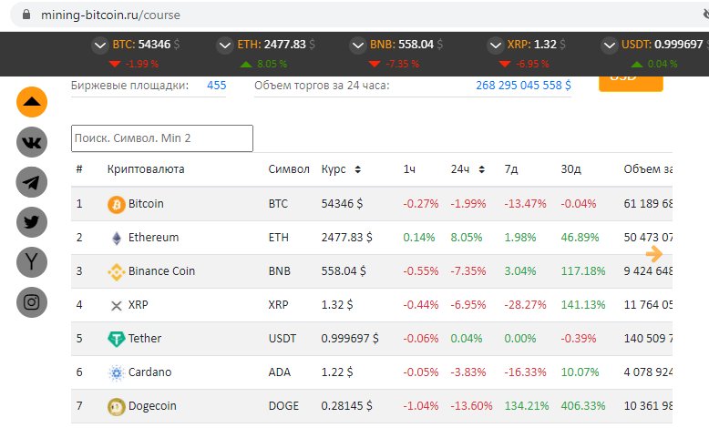Open the Ethereum cryptocurrency link
Viewport: 709px width, 428px height.
click(x=153, y=238)
